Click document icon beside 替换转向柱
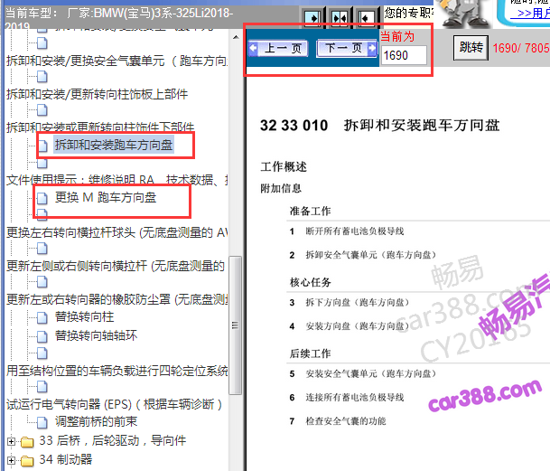 point(42,317)
